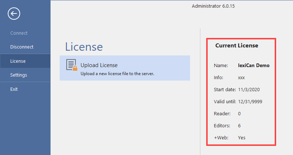Click the Upload License title text
Image resolution: width=293 pixels, height=155 pixels.
tap(99, 65)
